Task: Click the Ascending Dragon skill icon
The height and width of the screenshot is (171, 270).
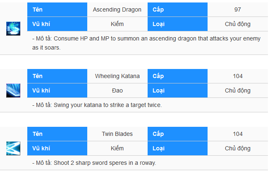Action: pyautogui.click(x=13, y=28)
